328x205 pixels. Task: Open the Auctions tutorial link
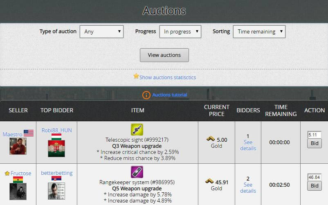point(170,95)
